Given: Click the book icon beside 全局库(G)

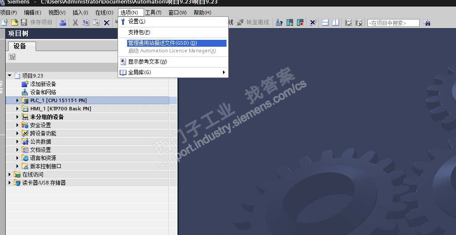Looking at the screenshot, I should (x=123, y=72).
